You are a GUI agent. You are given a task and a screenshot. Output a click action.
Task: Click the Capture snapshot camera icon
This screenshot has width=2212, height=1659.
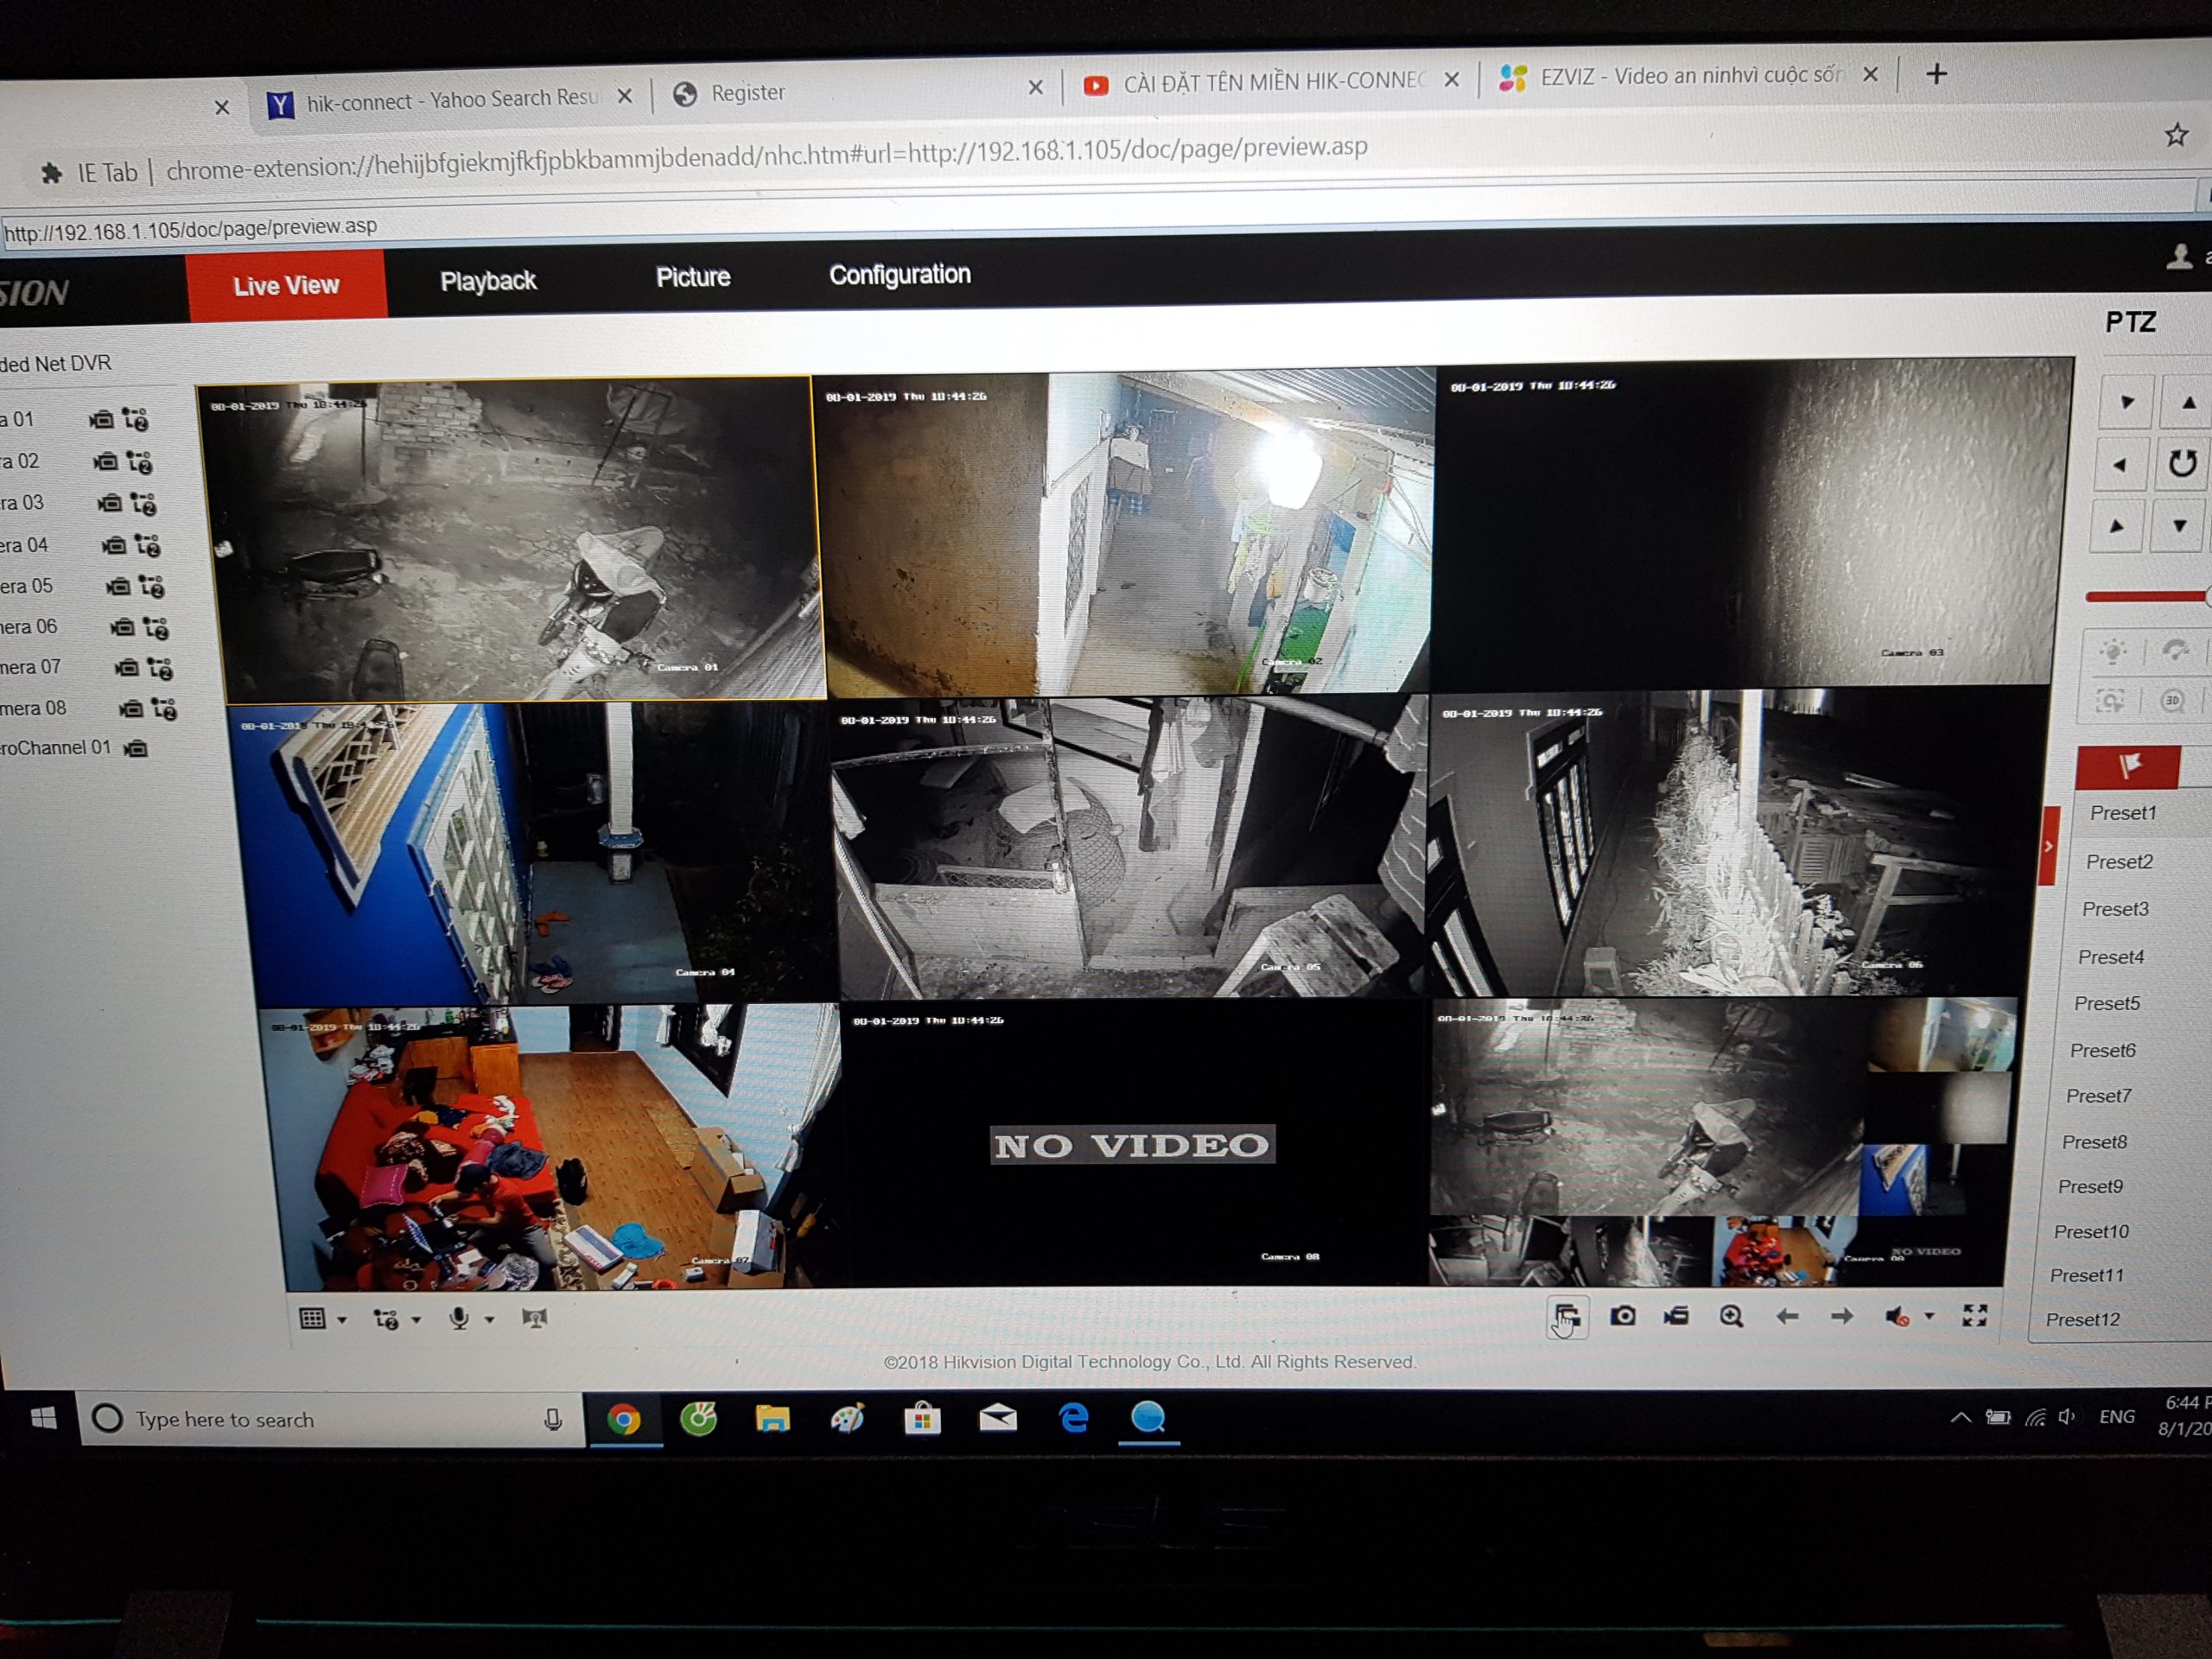pyautogui.click(x=1622, y=1316)
